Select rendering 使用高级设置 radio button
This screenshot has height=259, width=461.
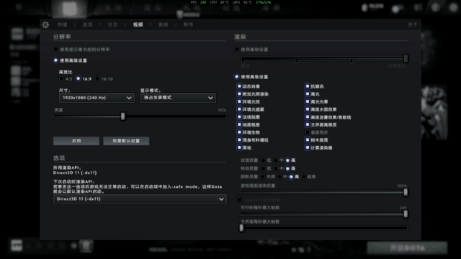click(237, 77)
